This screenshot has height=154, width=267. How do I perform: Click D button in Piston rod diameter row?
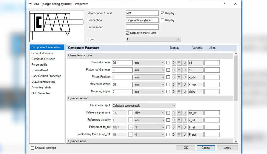173,70
